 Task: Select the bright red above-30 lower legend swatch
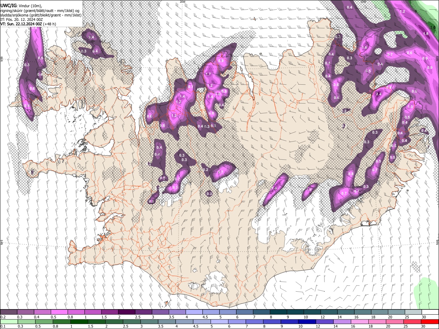[x=430, y=322]
